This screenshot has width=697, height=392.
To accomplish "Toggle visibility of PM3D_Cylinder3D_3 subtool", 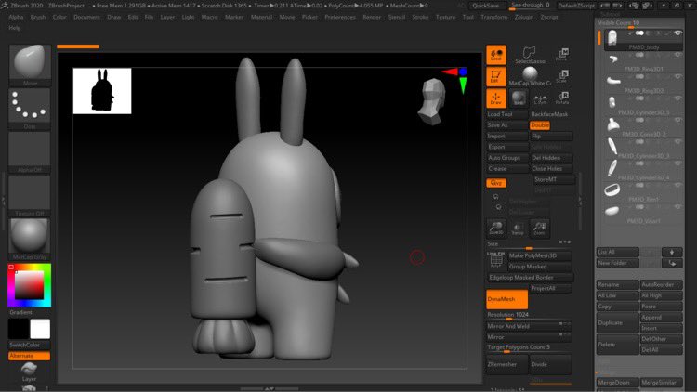I will click(x=677, y=142).
